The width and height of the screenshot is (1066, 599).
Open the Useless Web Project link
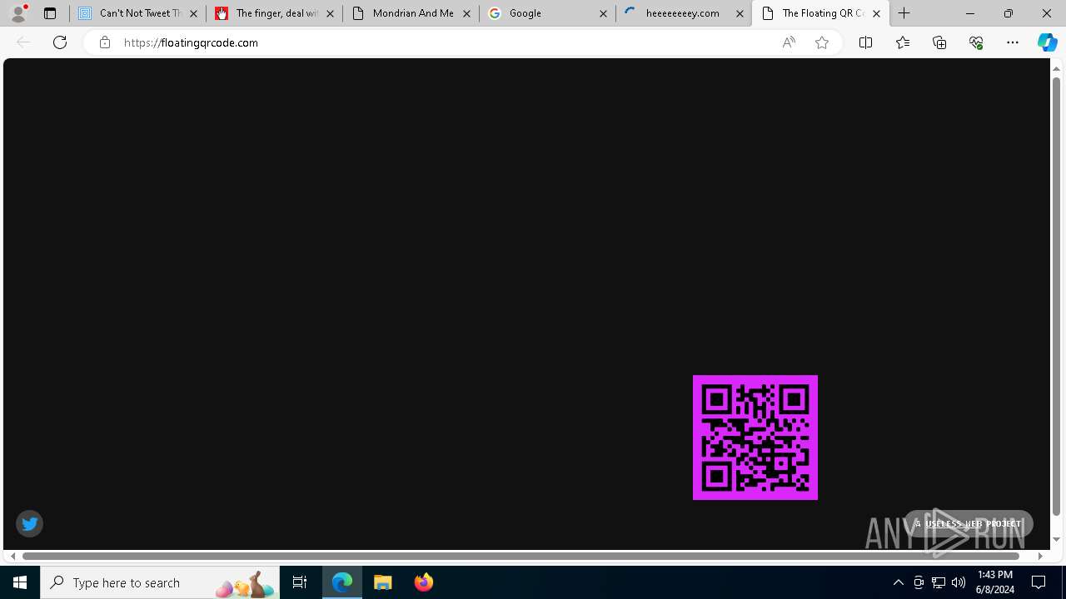pyautogui.click(x=969, y=523)
